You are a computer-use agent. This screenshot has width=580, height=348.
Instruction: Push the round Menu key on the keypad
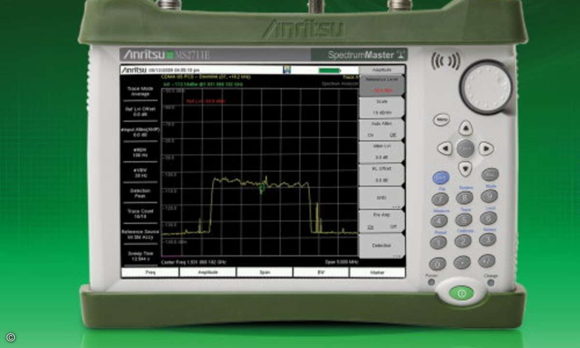pyautogui.click(x=441, y=119)
